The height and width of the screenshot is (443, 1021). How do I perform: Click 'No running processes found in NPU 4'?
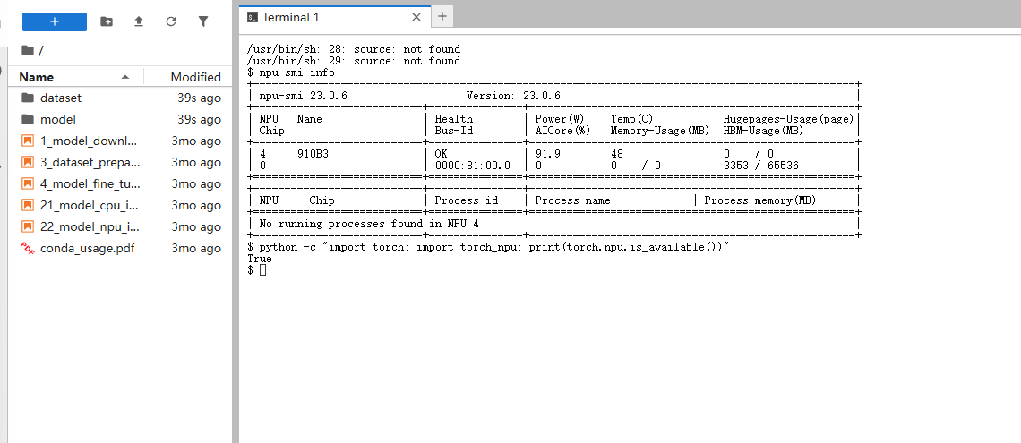point(369,225)
